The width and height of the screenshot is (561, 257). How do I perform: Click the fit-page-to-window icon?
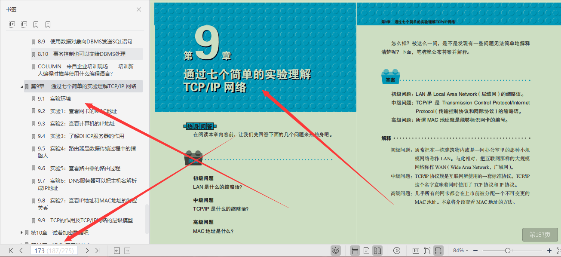[x=427, y=250]
